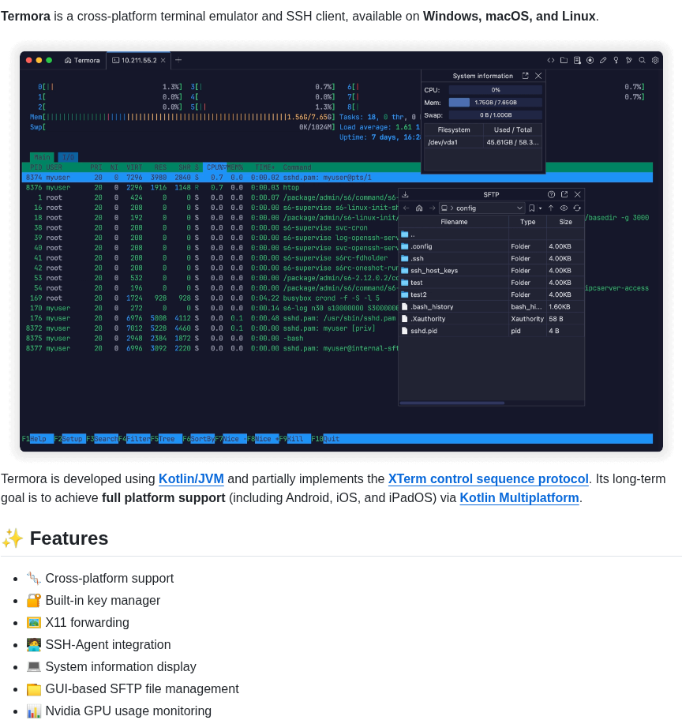Image resolution: width=682 pixels, height=720 pixels.
Task: Expand the config path dropdown in SFTP
Action: pyautogui.click(x=519, y=208)
